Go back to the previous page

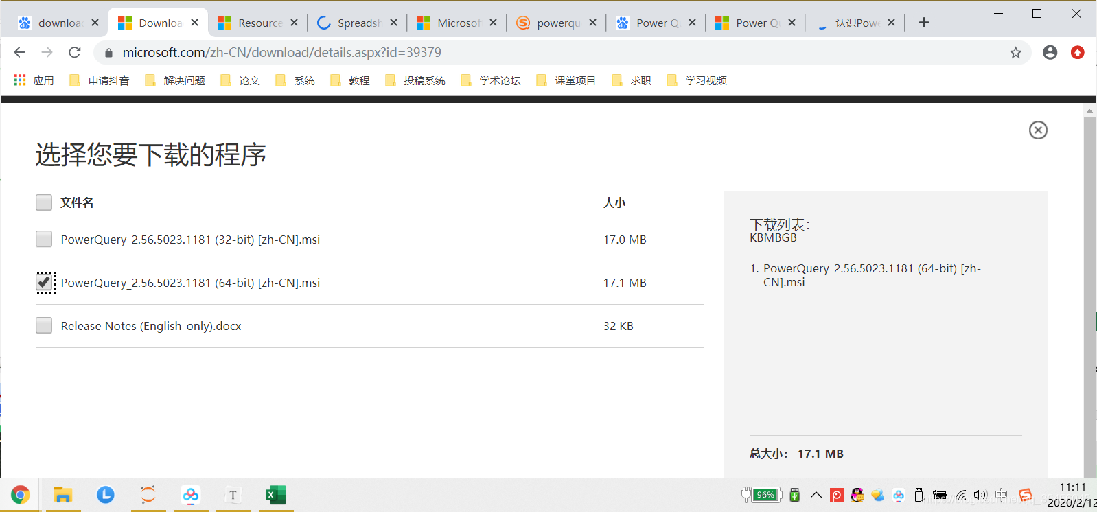coord(19,52)
